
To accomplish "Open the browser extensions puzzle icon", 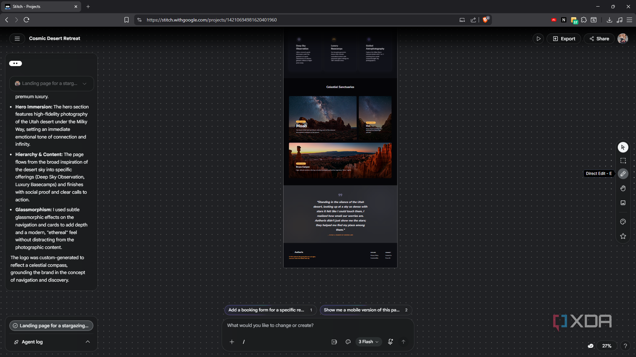I will (x=584, y=20).
